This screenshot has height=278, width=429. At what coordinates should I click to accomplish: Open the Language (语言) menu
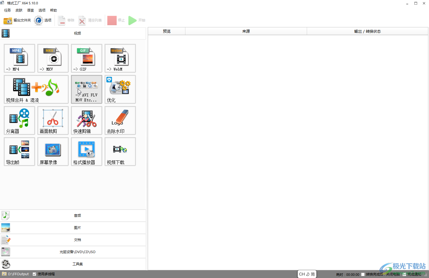30,10
